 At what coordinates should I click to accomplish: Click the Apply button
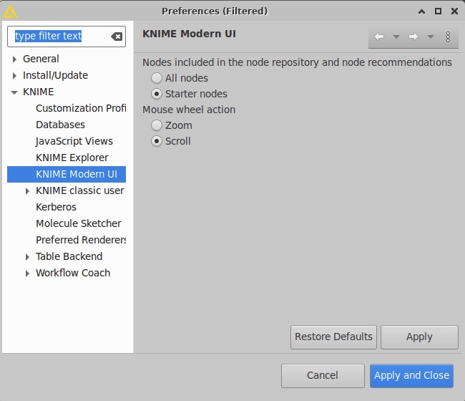tap(419, 337)
